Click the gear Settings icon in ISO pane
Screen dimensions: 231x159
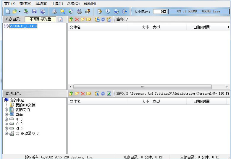pos(103,20)
